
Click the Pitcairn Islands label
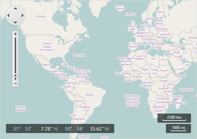click(20, 109)
